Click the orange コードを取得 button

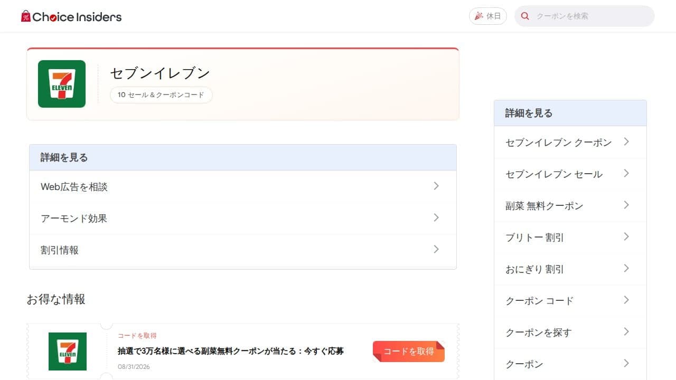pos(409,351)
